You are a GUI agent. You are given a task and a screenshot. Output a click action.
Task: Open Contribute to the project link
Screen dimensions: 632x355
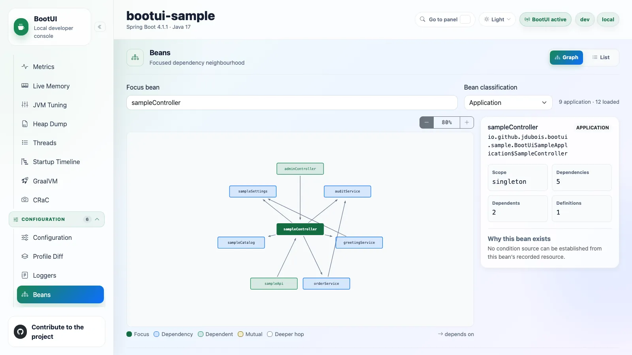coord(56,332)
